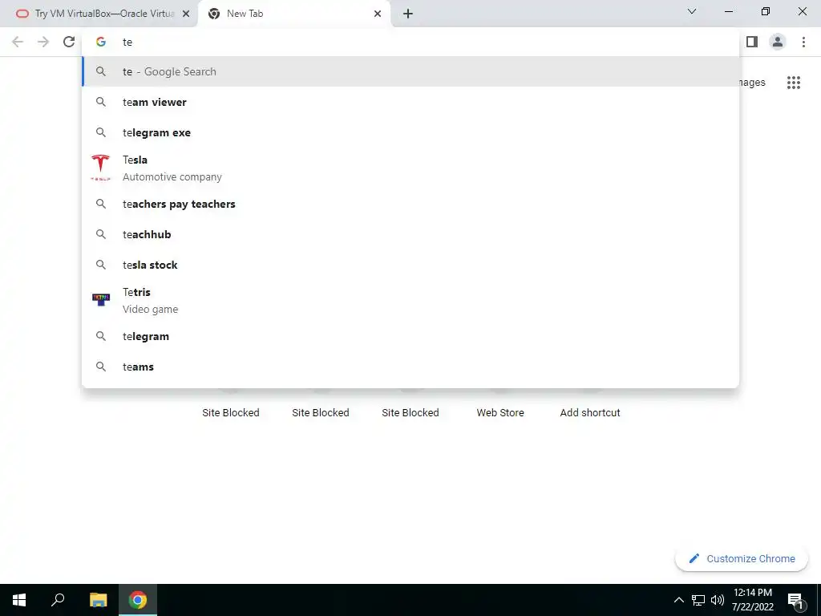This screenshot has height=616, width=821.
Task: Open the notification center icon
Action: point(795,600)
